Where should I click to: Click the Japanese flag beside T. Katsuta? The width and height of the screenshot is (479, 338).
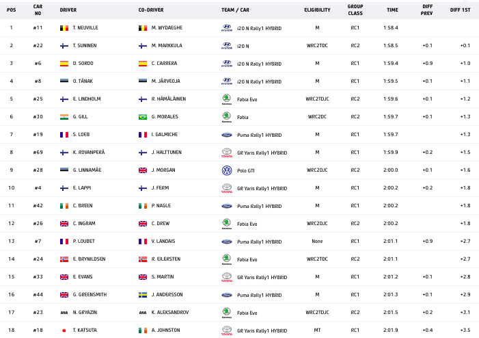coord(64,330)
